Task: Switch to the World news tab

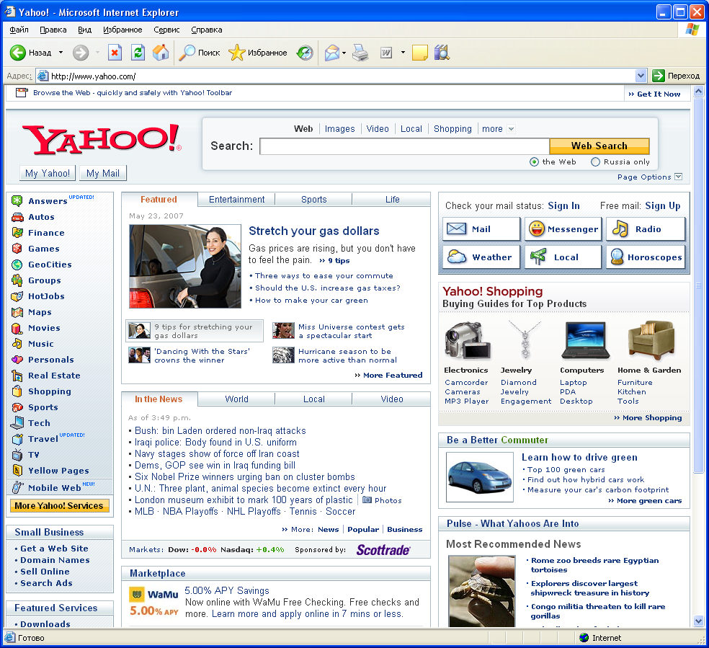Action: coord(236,399)
